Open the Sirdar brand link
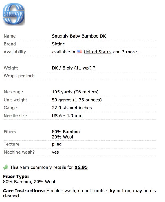 pyautogui.click(x=58, y=44)
